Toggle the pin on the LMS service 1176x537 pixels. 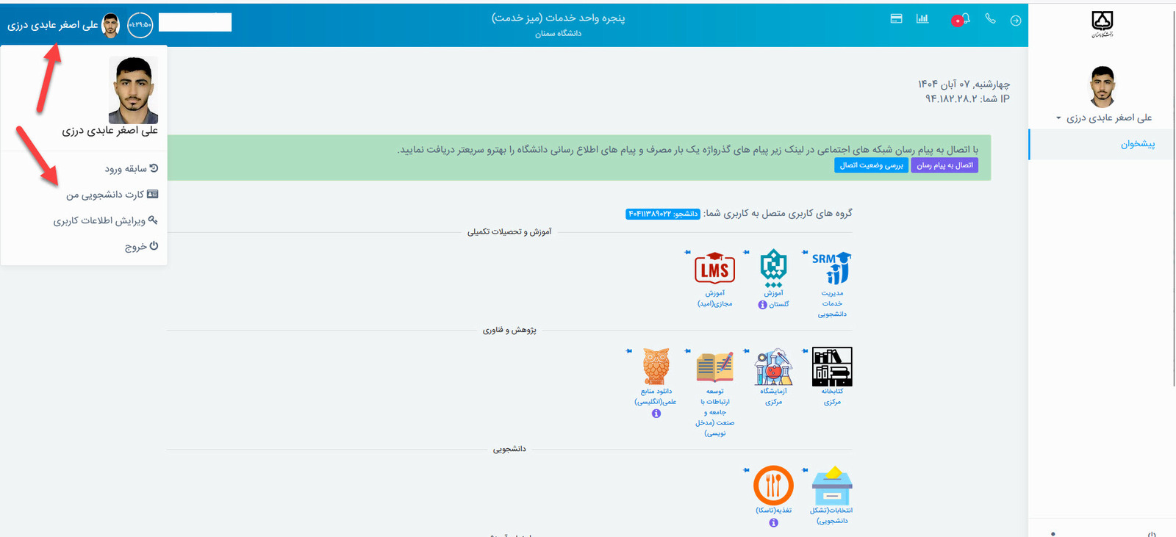[x=687, y=252]
